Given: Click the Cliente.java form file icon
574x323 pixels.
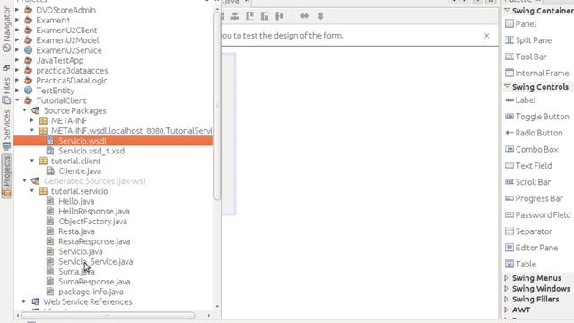Looking at the screenshot, I should tap(50, 171).
